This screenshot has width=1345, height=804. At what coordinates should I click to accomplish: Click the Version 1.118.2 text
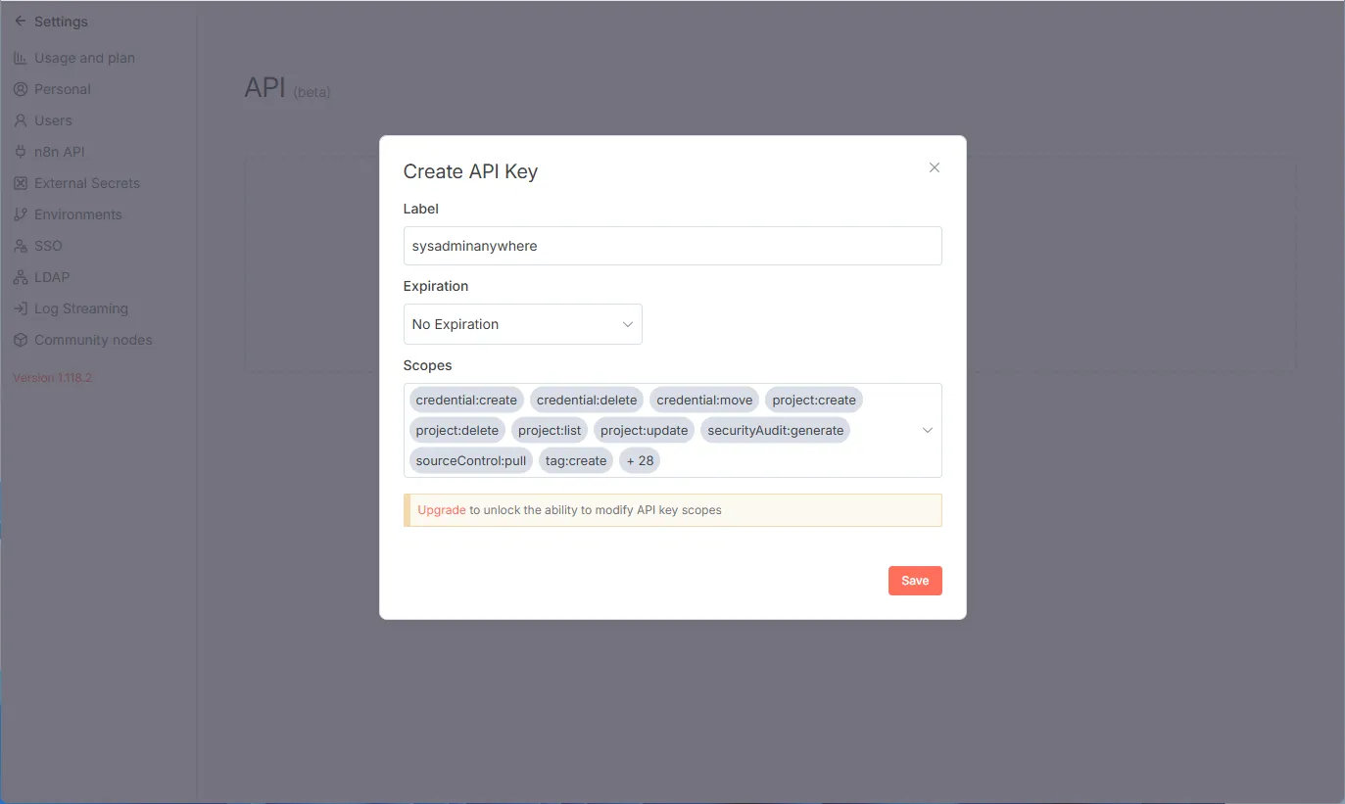coord(51,377)
